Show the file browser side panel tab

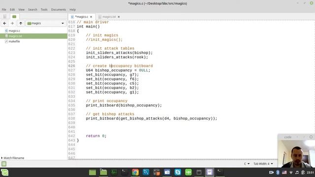click(x=14, y=16)
